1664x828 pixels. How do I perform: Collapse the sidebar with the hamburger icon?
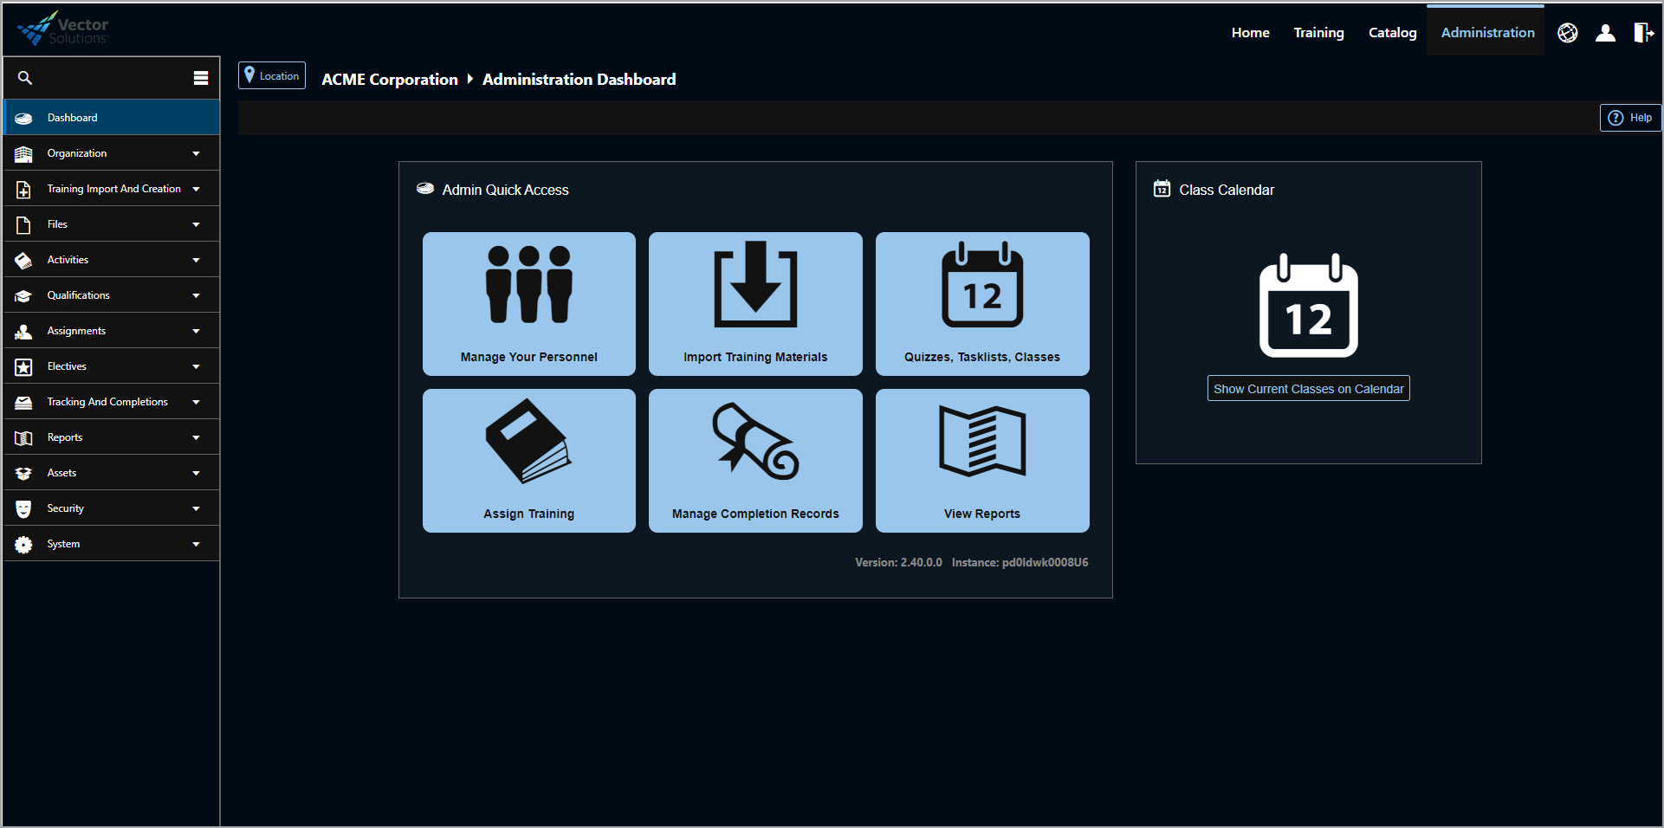[201, 78]
